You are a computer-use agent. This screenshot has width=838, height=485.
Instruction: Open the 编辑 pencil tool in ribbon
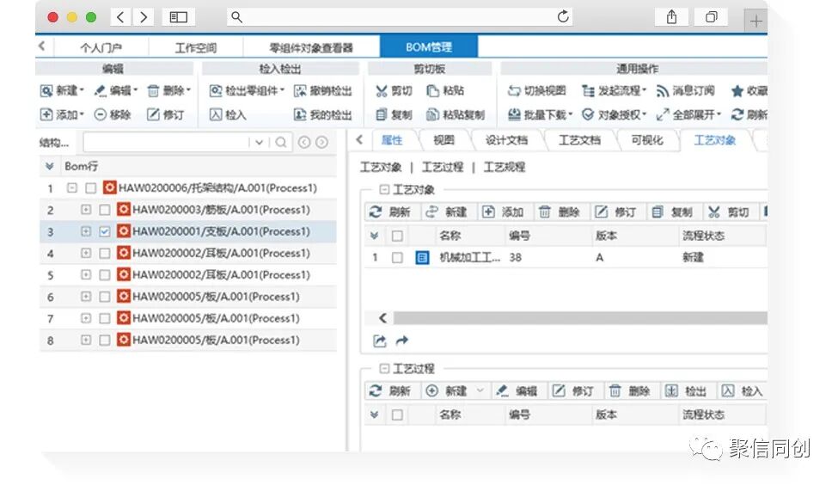(115, 90)
